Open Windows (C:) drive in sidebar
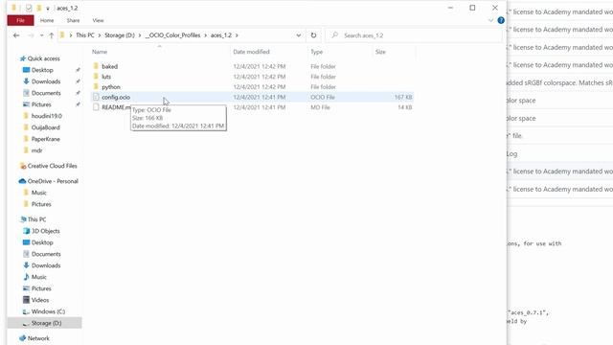Image resolution: width=613 pixels, height=345 pixels. (48, 311)
